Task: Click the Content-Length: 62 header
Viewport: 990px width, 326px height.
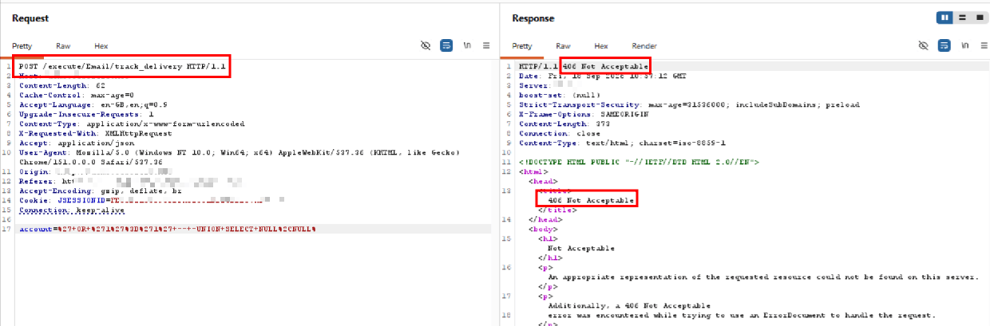Action: pos(62,84)
